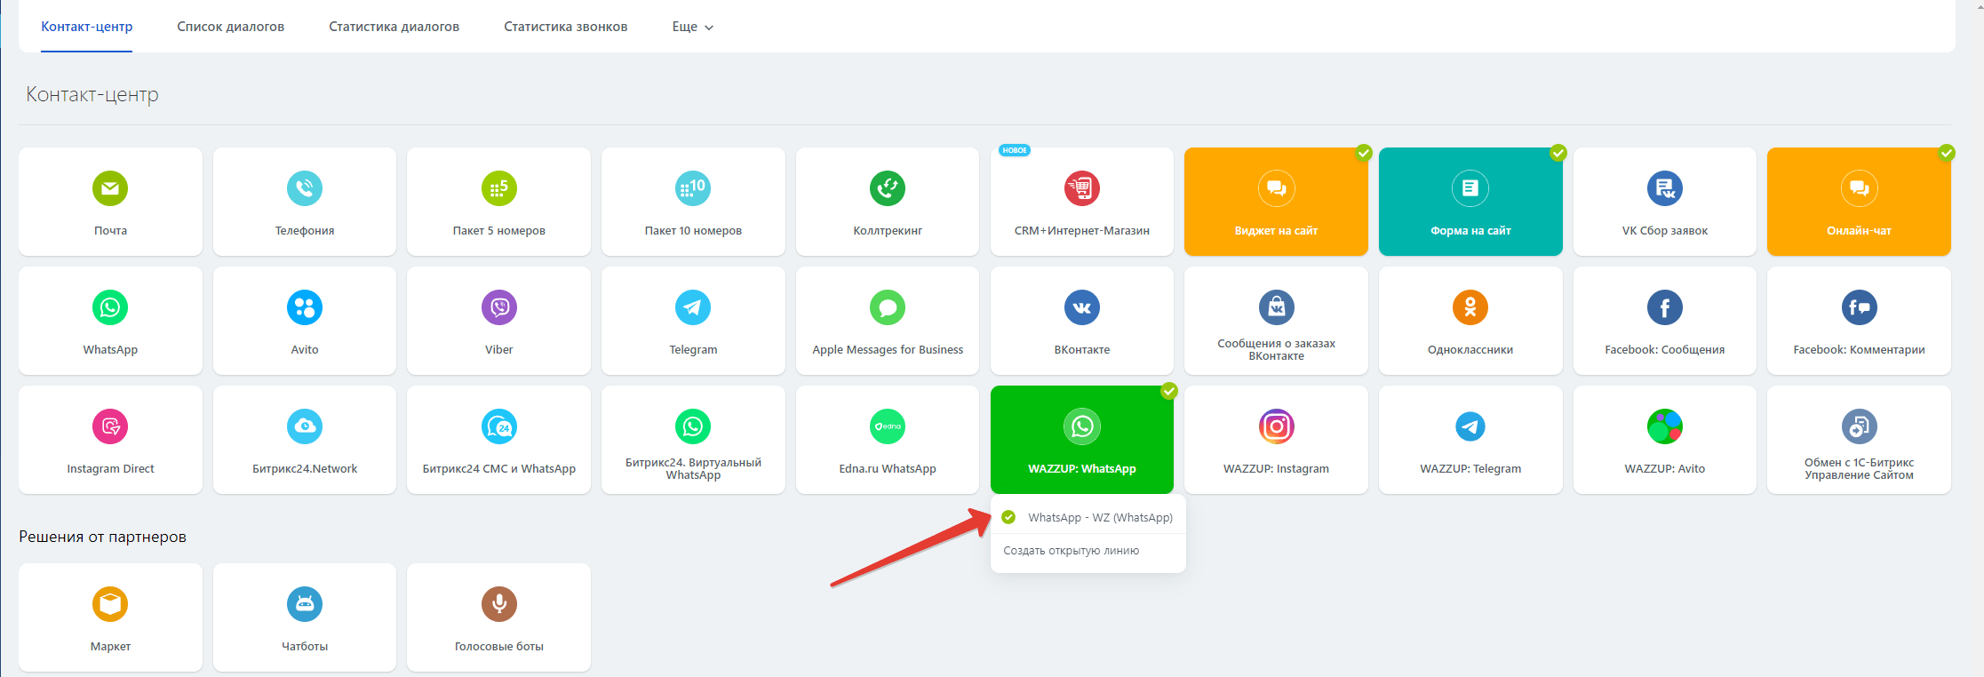The image size is (1984, 677).
Task: Open the Viber channel icon
Action: (x=499, y=307)
